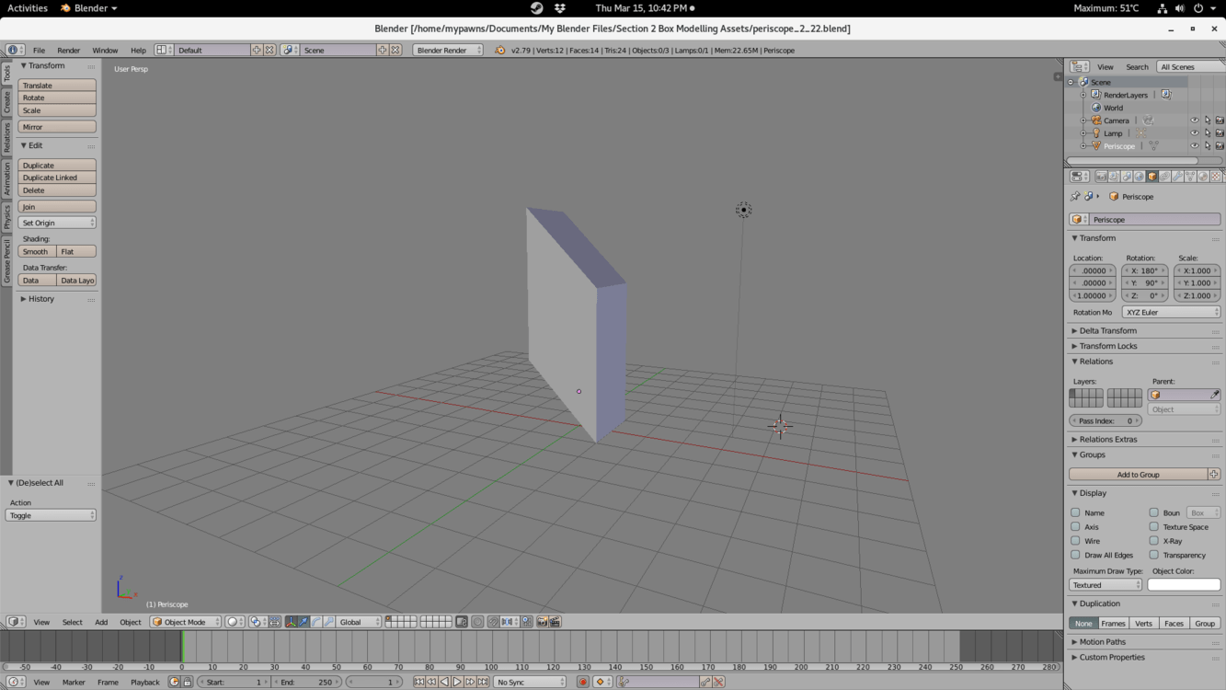Click the Object Color swatch
1226x690 pixels.
tap(1184, 585)
